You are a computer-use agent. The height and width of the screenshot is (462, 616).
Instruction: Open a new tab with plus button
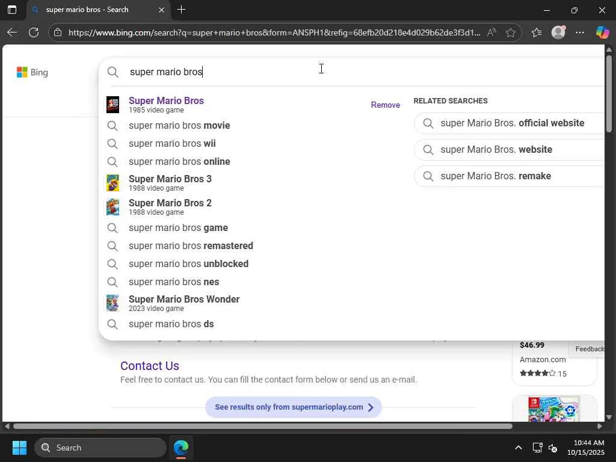[x=182, y=10]
